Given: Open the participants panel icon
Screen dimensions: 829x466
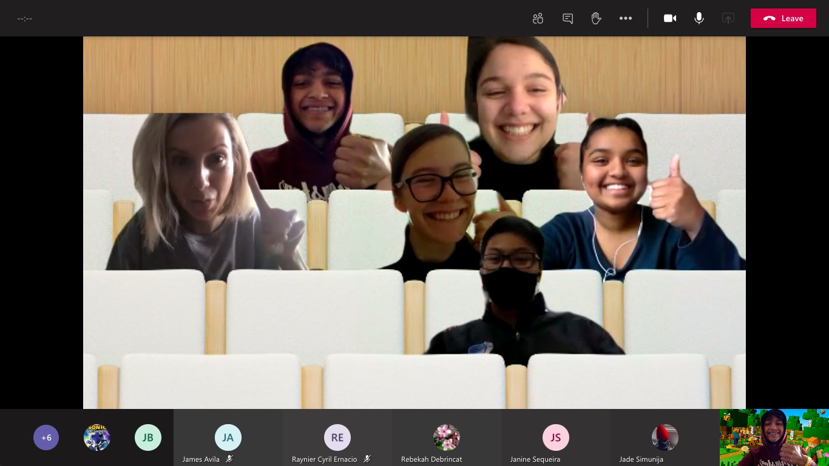Looking at the screenshot, I should (x=538, y=18).
